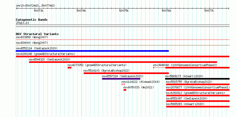Select the red esv2676677 variant bar

click(x=198, y=90)
